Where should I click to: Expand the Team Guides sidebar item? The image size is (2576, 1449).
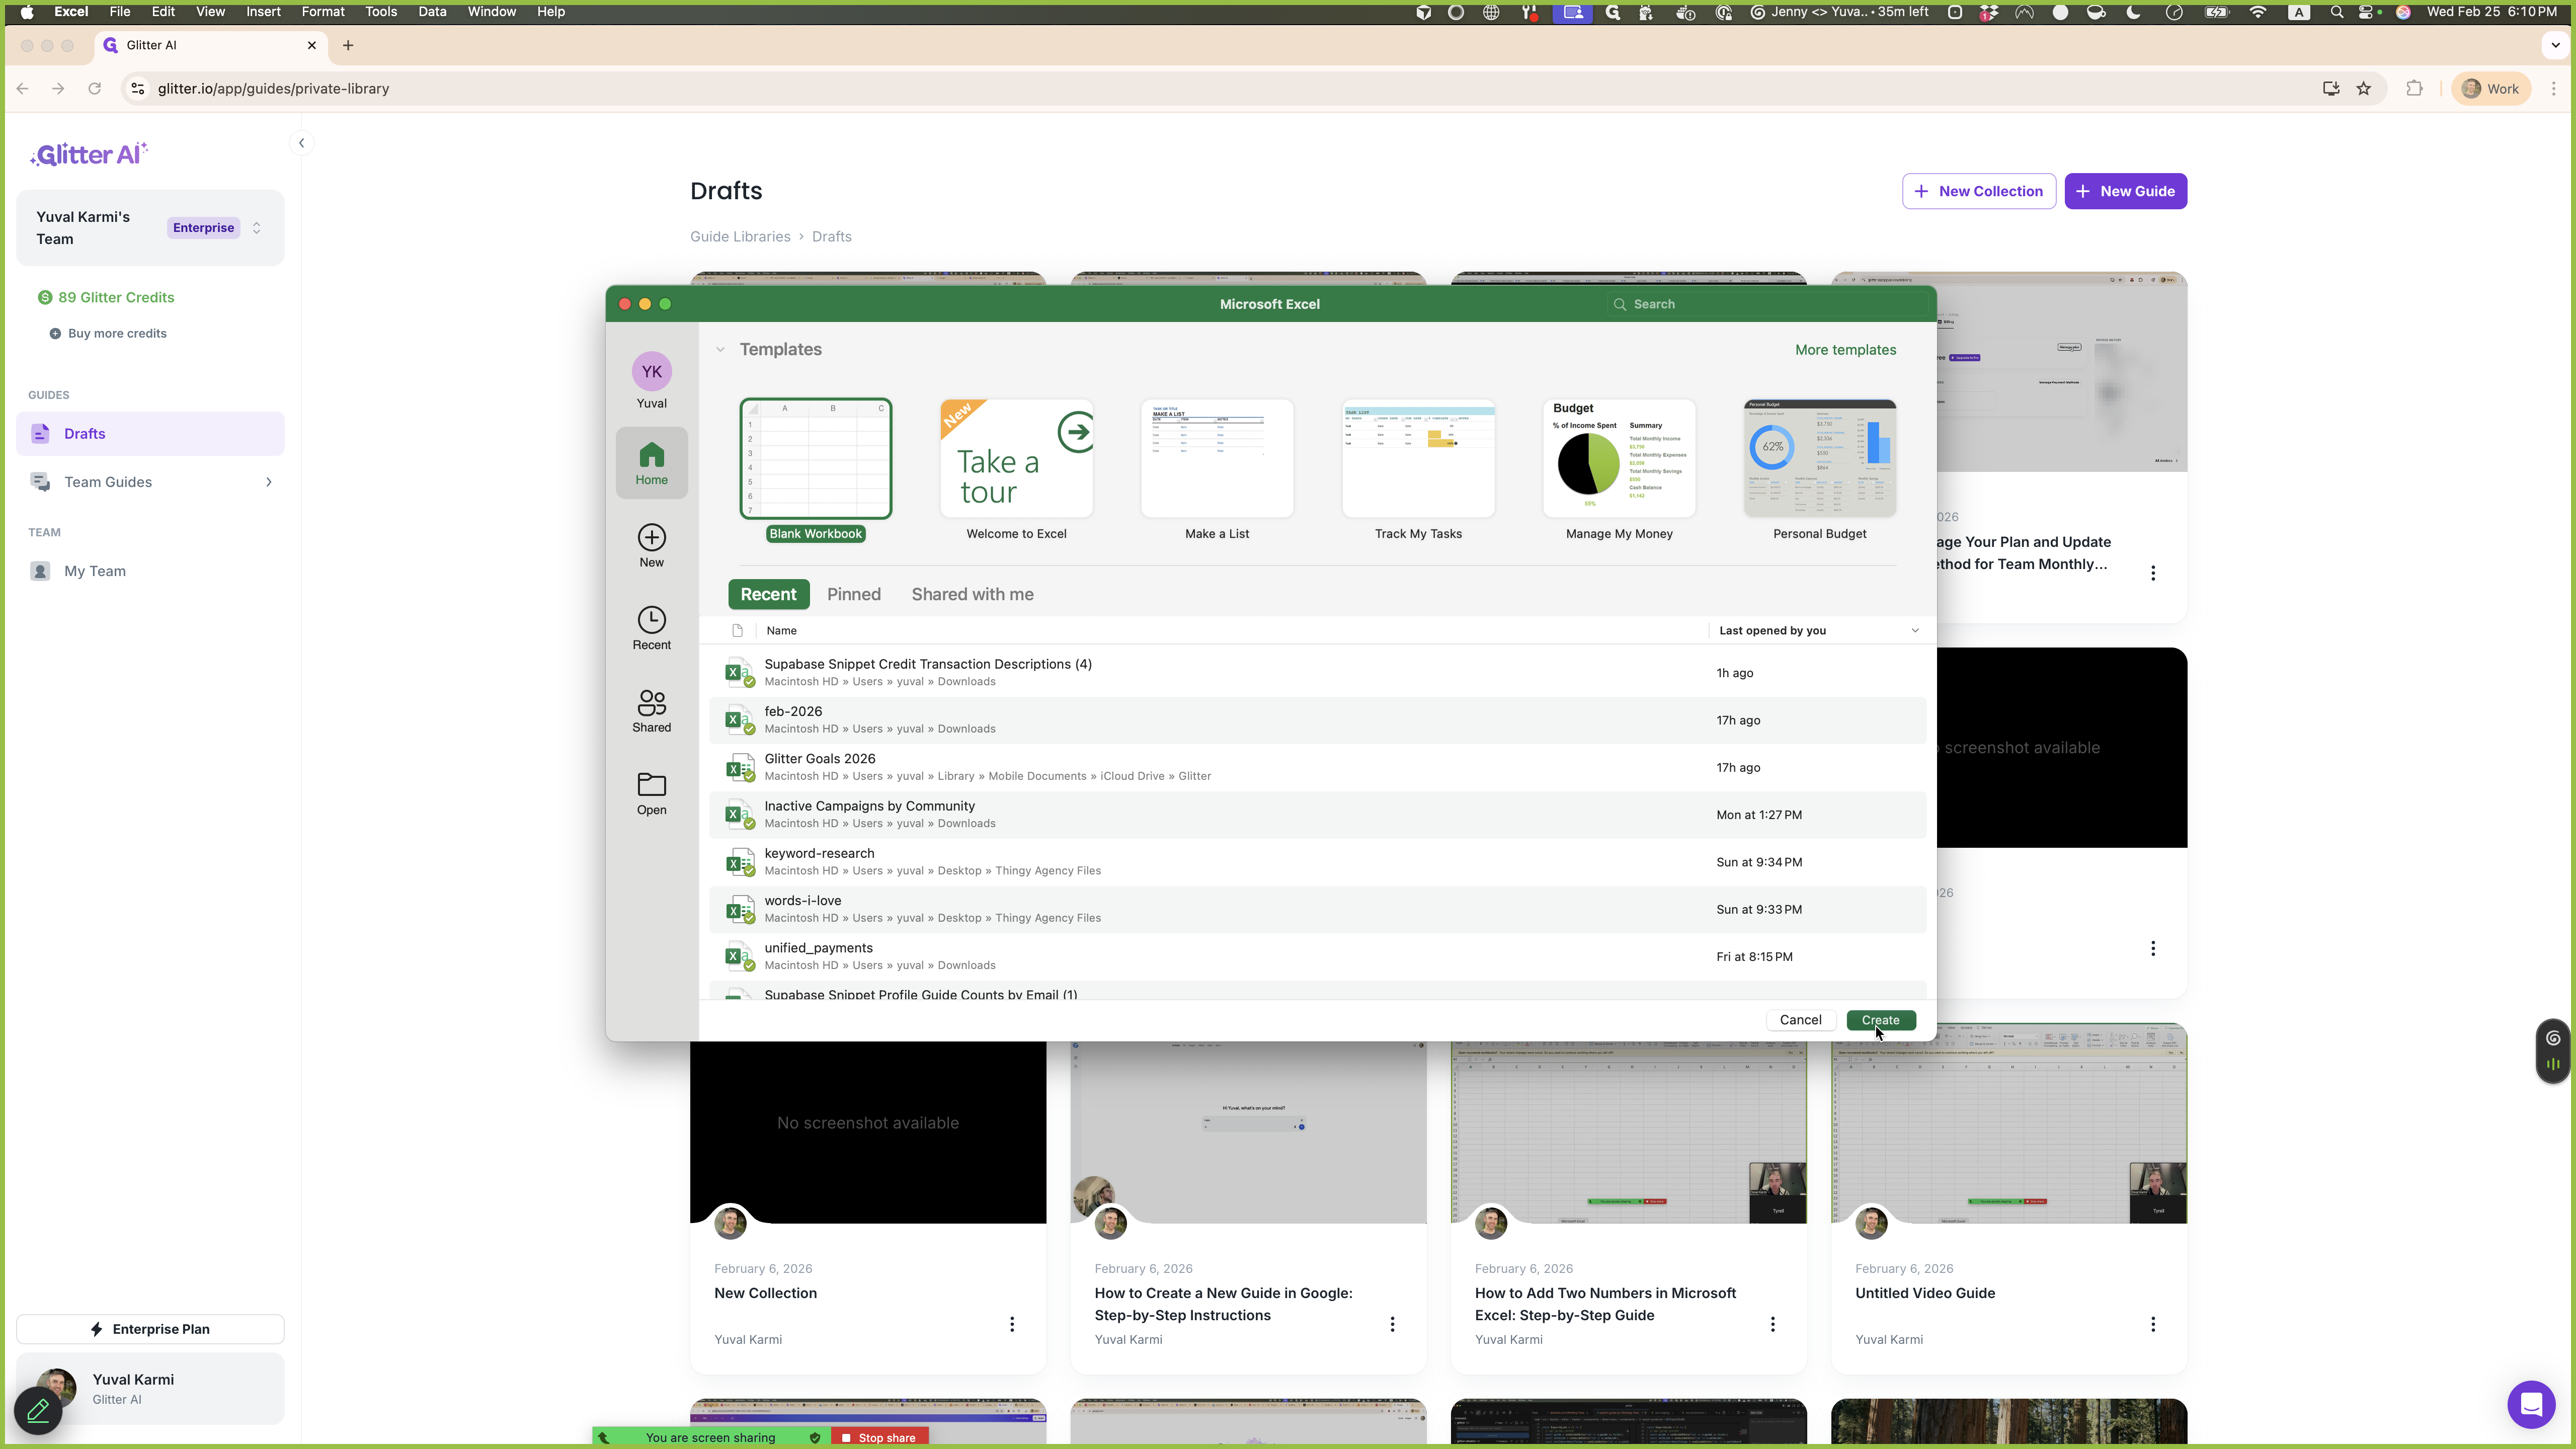[x=268, y=482]
